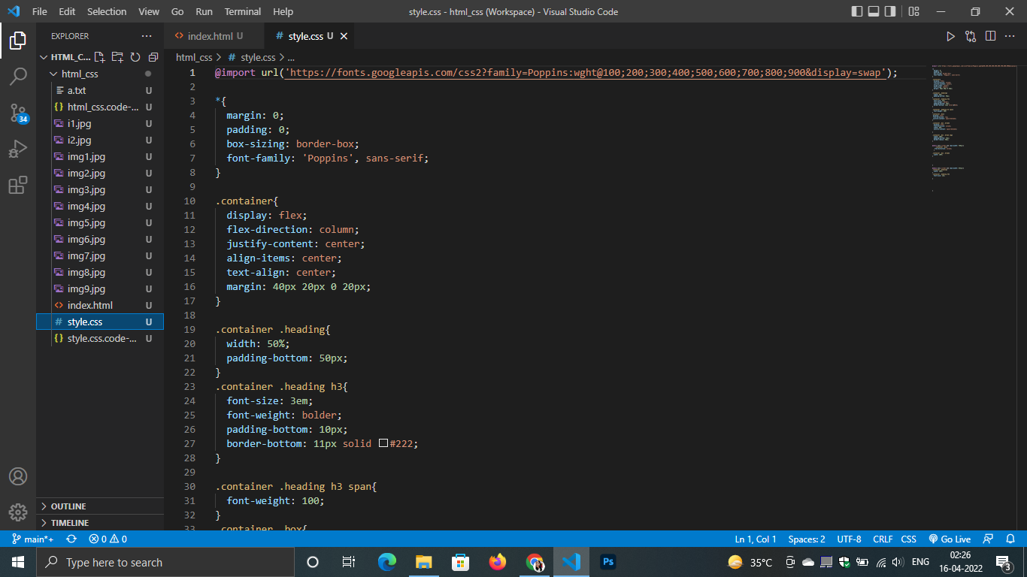Open editor more actions ellipsis
The image size is (1027, 577).
pyautogui.click(x=1011, y=36)
